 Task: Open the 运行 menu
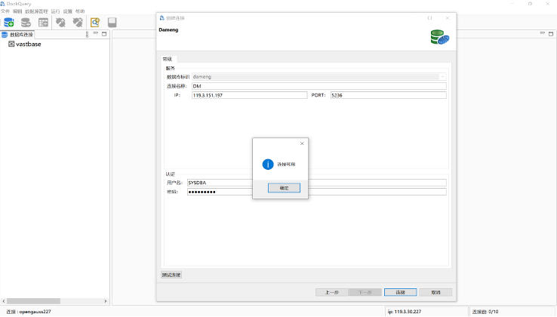55,11
